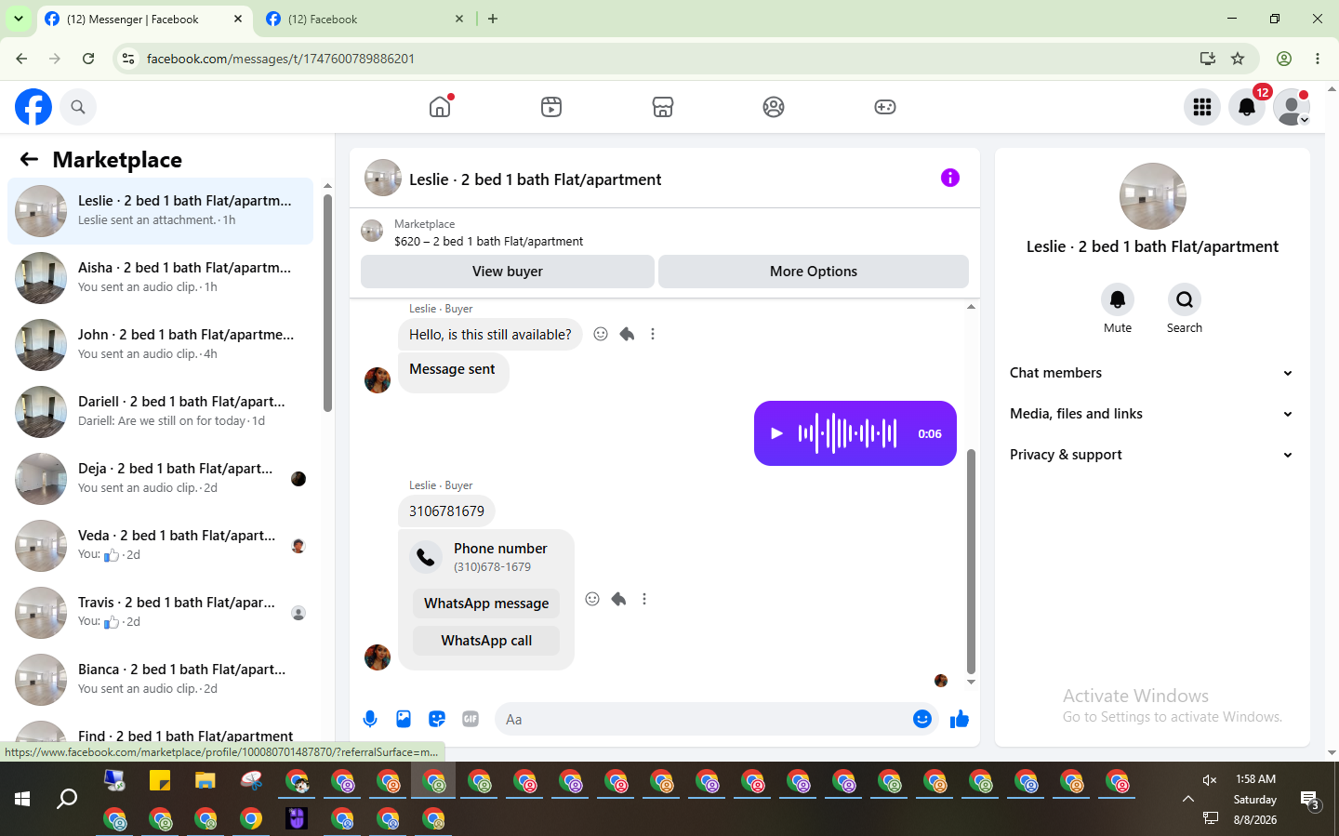The width and height of the screenshot is (1339, 836).
Task: Expand Privacy & support section
Action: coord(1152,455)
